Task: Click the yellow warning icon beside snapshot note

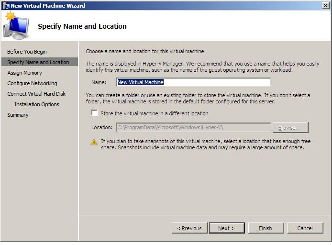Action: [94, 142]
